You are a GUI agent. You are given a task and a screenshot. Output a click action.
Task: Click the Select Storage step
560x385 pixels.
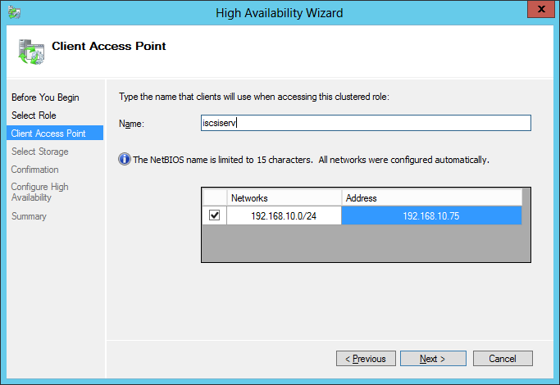point(39,152)
